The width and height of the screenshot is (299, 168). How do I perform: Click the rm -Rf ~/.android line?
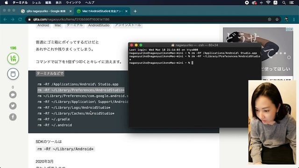point(55,125)
